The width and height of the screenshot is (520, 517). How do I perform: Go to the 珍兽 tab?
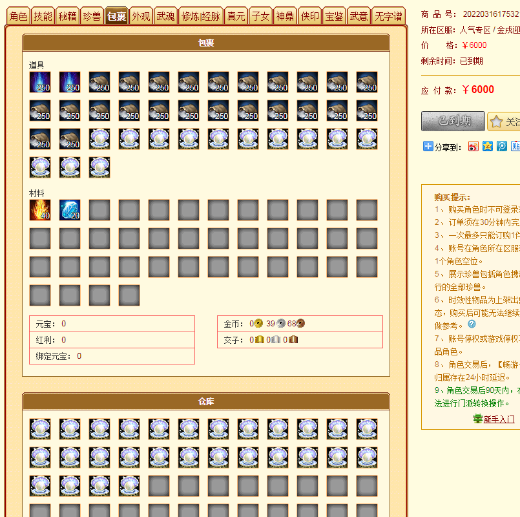tap(92, 16)
